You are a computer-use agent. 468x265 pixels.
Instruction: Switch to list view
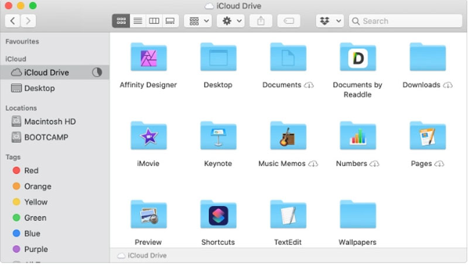pos(138,21)
